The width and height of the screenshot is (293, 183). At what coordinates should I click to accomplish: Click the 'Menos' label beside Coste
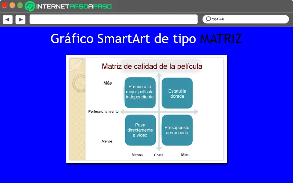pyautogui.click(x=137, y=155)
